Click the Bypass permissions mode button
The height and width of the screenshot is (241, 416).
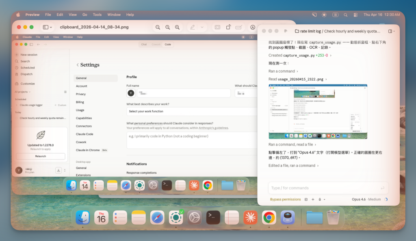(x=286, y=199)
